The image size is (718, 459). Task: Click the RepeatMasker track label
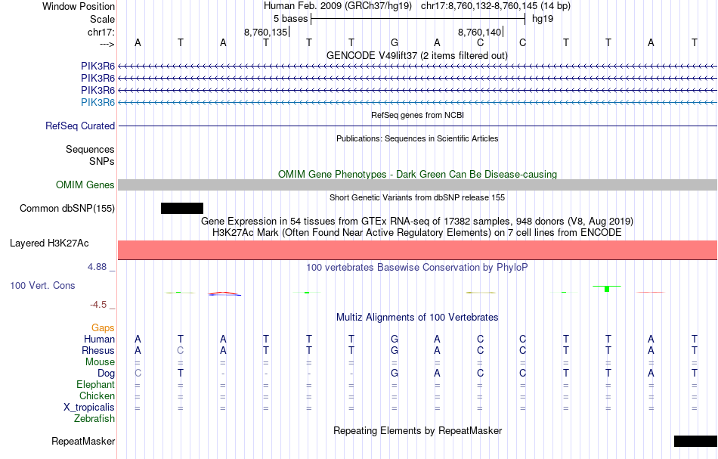(83, 442)
